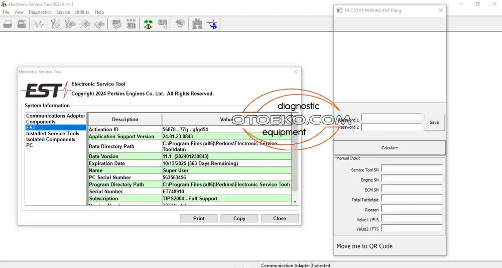Open the waveform Status Tool icon
This screenshot has height=268, width=502.
(38, 24)
